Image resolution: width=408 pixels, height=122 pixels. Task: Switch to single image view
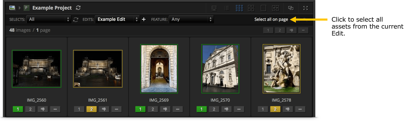tap(263, 8)
